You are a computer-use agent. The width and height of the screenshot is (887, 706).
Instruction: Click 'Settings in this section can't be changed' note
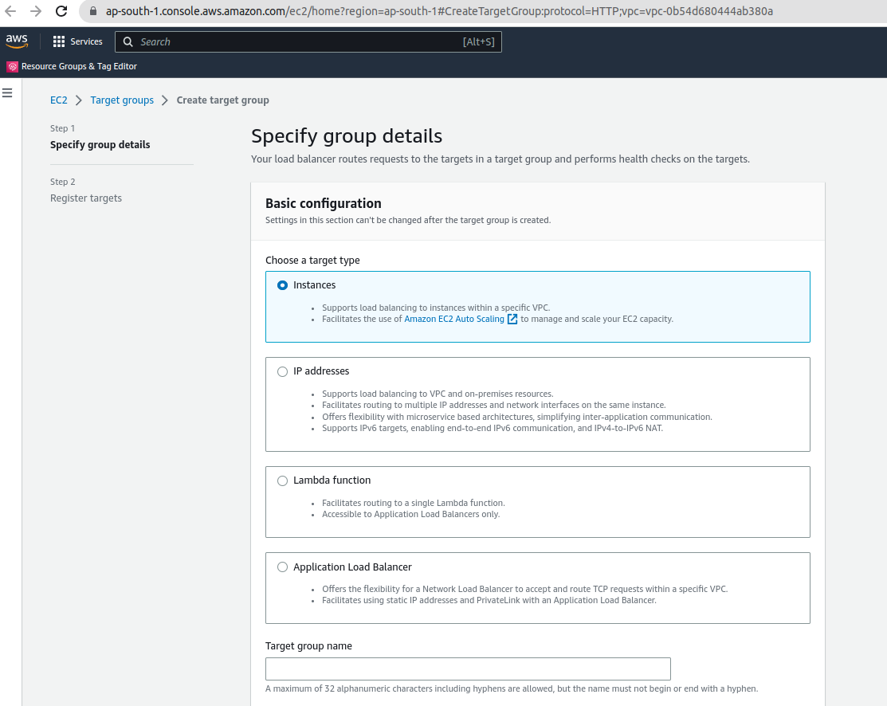(408, 220)
